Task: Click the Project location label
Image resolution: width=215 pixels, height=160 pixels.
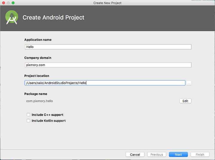Action: coord(37,76)
